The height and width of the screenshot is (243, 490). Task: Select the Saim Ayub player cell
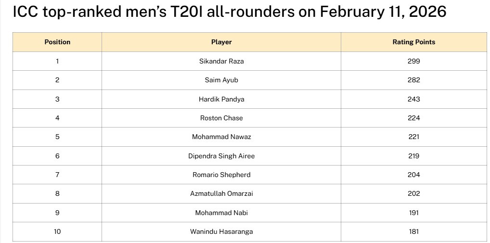(x=221, y=80)
